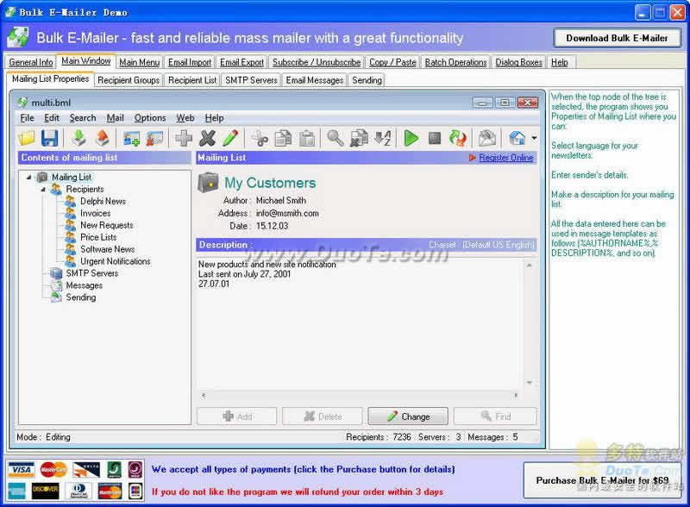
Task: Click the Open folder toolbar icon
Action: pos(27,138)
